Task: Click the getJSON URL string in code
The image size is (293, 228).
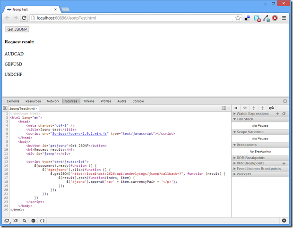Action: point(127,174)
